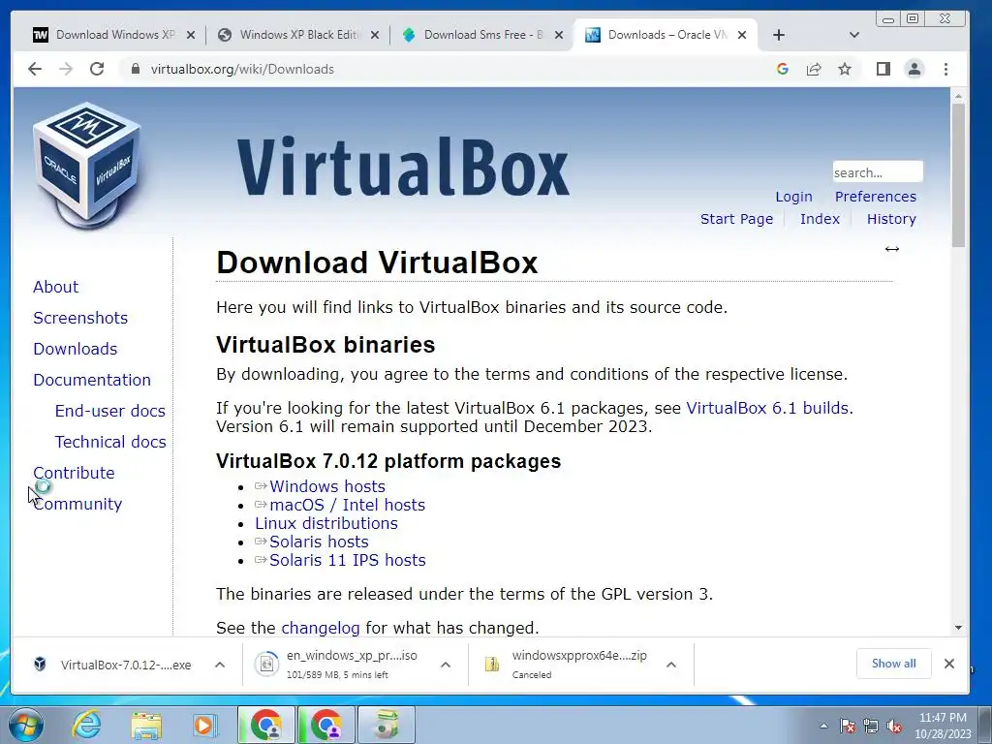Open End-user docs link

coord(110,411)
